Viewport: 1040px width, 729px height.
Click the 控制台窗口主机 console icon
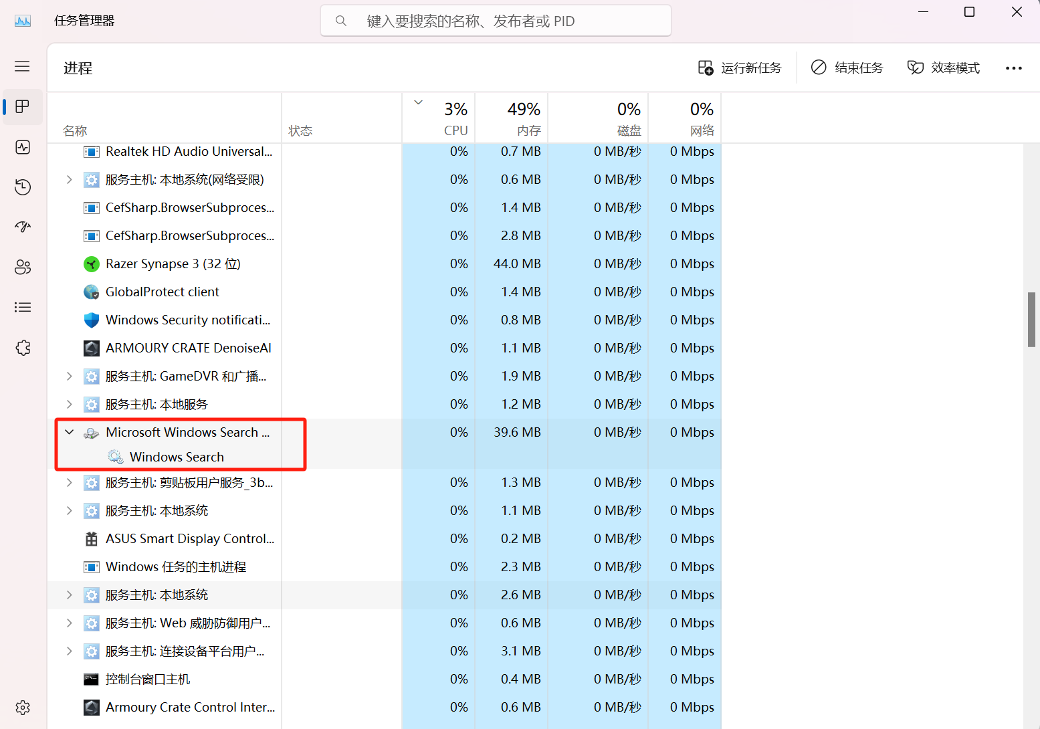pyautogui.click(x=92, y=680)
